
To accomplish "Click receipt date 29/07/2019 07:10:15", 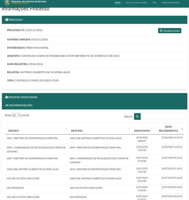I will (x=172, y=169).
